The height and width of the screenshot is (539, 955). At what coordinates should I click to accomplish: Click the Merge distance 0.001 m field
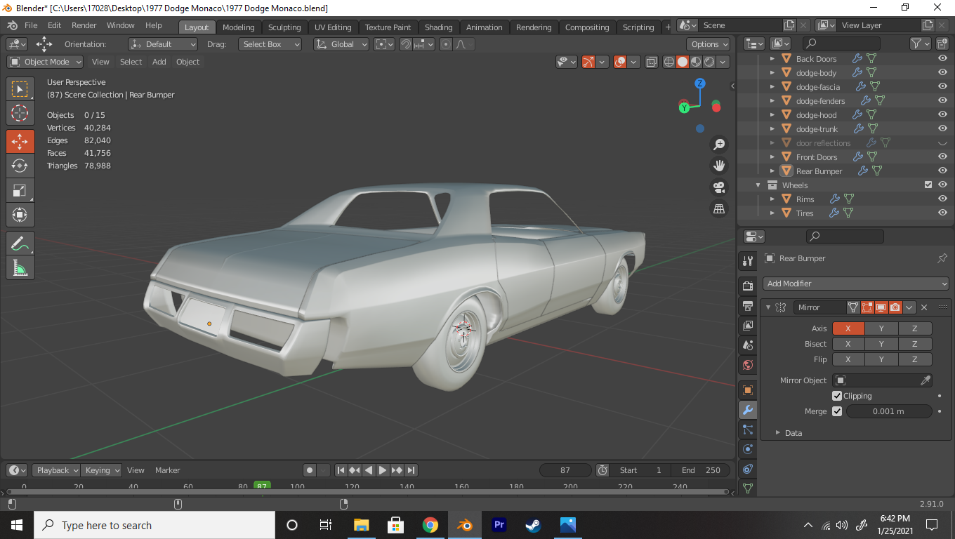point(888,411)
